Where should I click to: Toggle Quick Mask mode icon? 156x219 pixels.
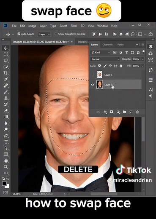[5, 192]
